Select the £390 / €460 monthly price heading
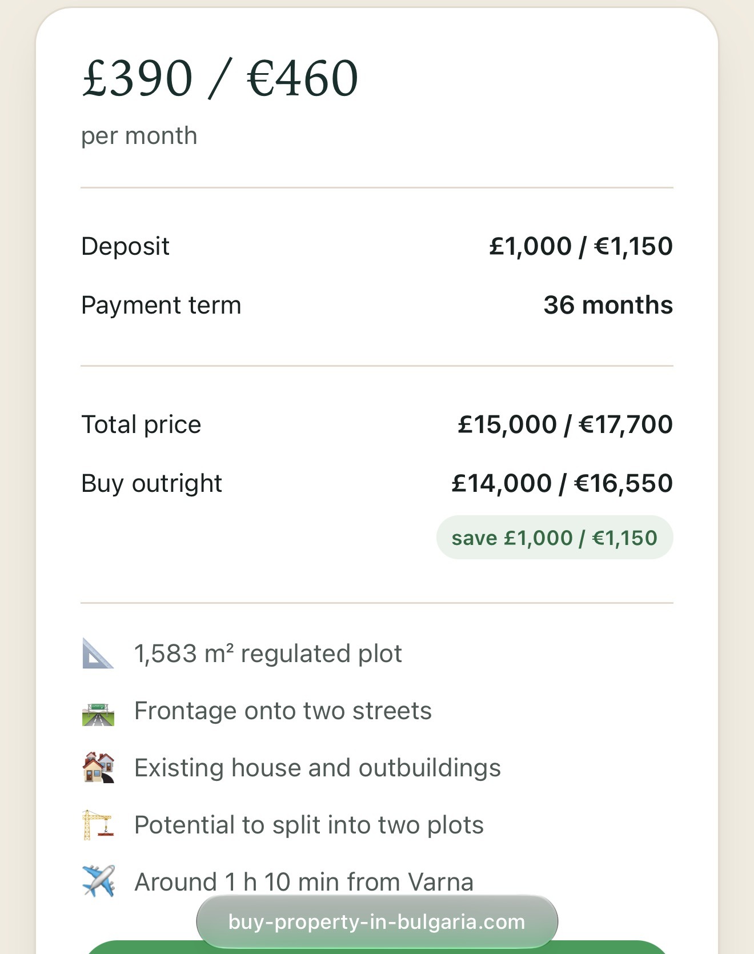754x954 pixels. [220, 78]
